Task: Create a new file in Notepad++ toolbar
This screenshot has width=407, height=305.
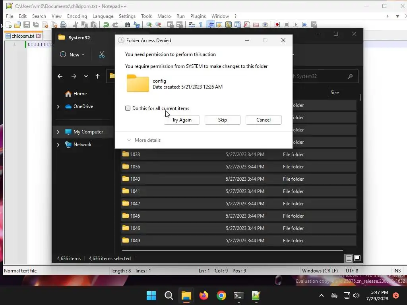Action: coord(9,25)
